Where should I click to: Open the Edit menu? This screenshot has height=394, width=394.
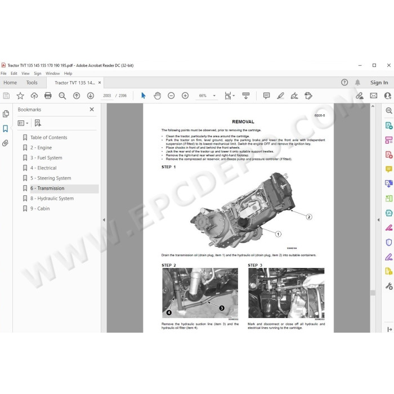point(14,73)
